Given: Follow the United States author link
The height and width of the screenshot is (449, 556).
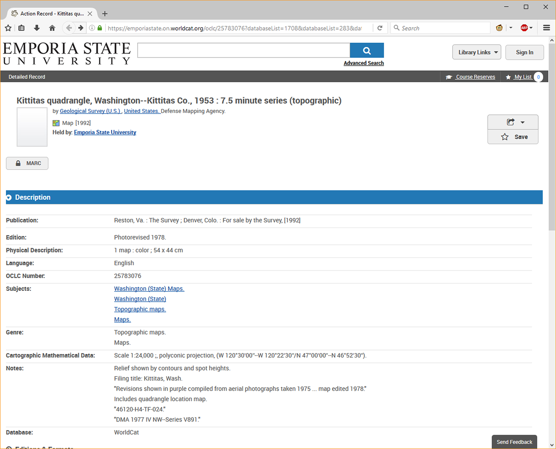Looking at the screenshot, I should 142,111.
